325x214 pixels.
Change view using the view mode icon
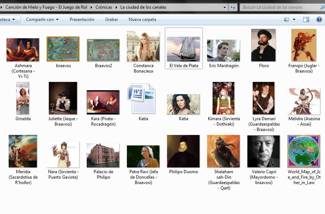pyautogui.click(x=286, y=19)
